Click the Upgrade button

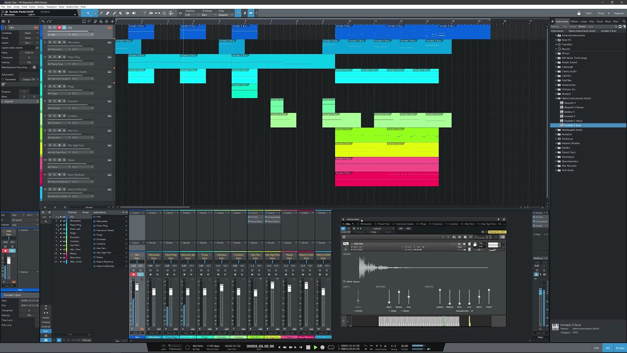(619, 13)
